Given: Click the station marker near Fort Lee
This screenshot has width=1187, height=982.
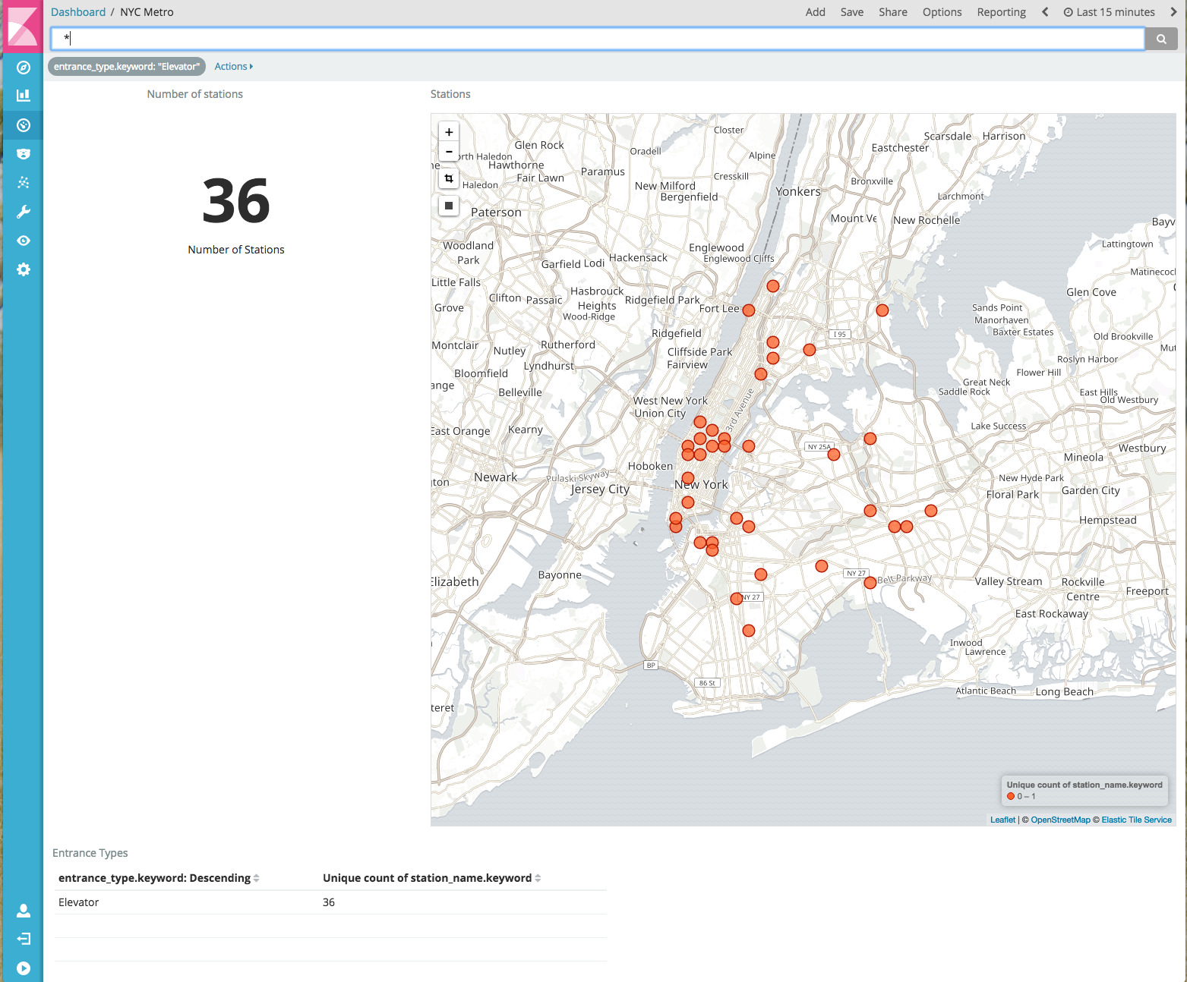Looking at the screenshot, I should (749, 310).
